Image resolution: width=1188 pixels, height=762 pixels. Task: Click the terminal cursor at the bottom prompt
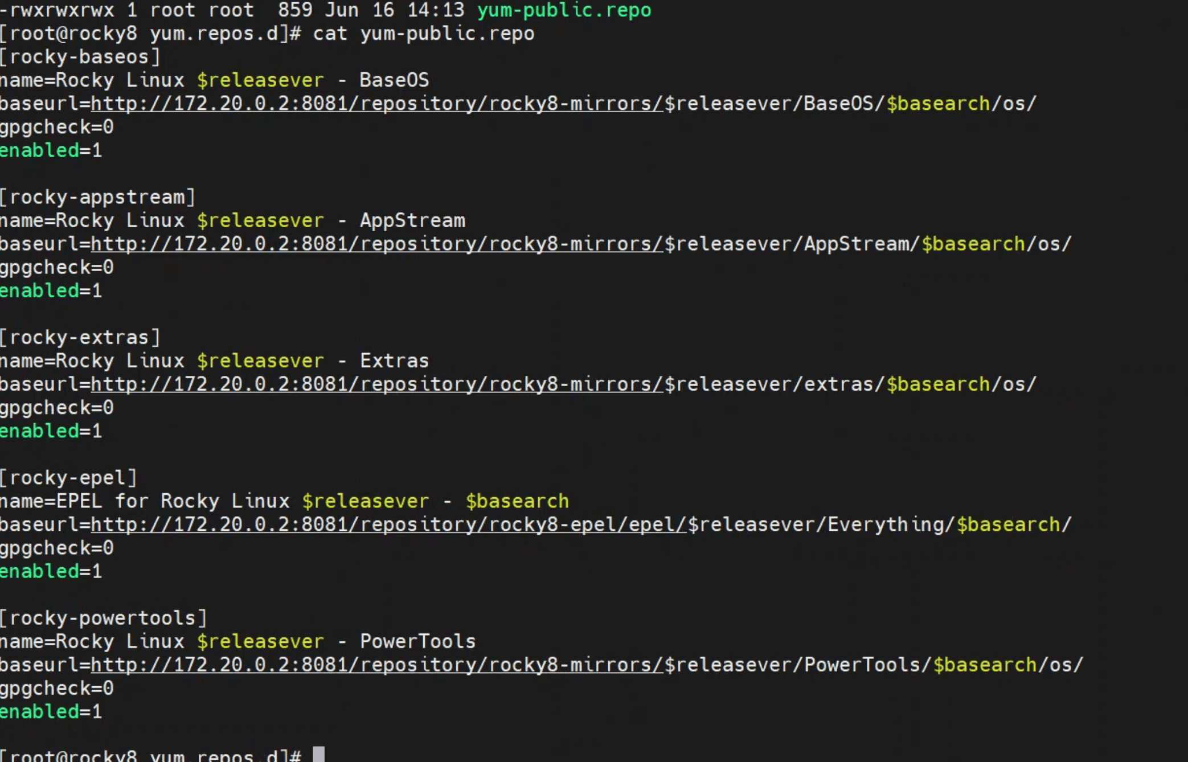pos(319,755)
